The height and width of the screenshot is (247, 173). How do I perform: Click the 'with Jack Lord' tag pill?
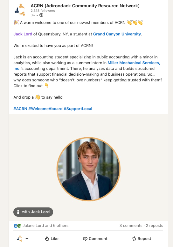[33, 212]
